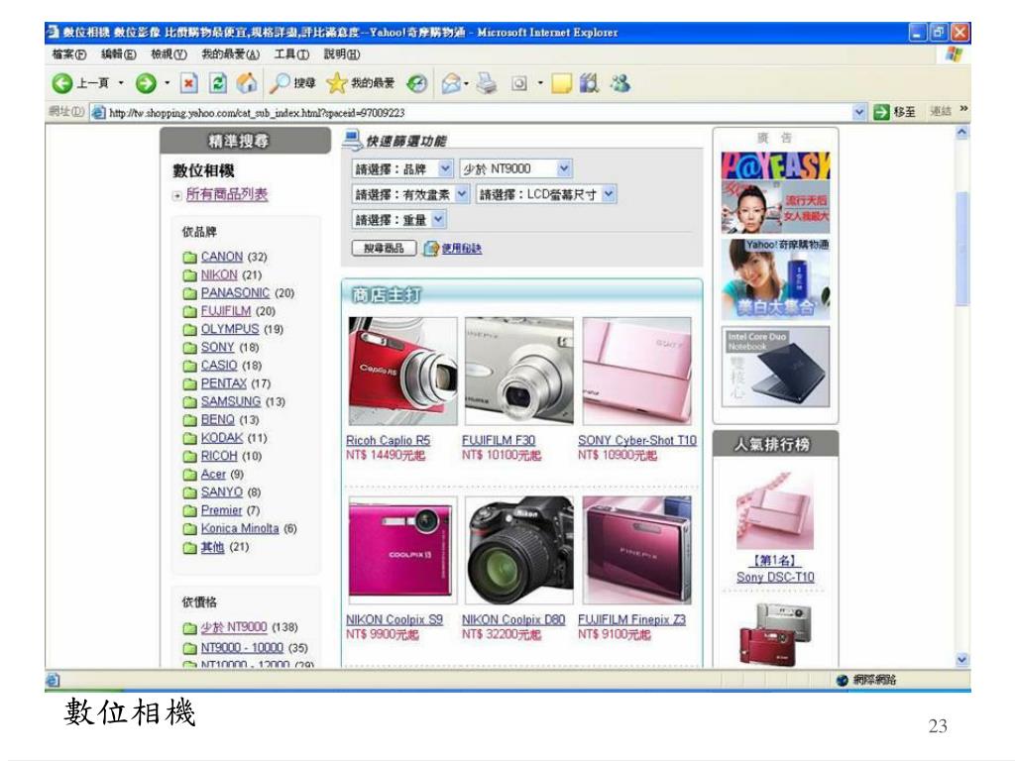Open the Mail envelope icon
1015x761 pixels.
click(x=451, y=83)
